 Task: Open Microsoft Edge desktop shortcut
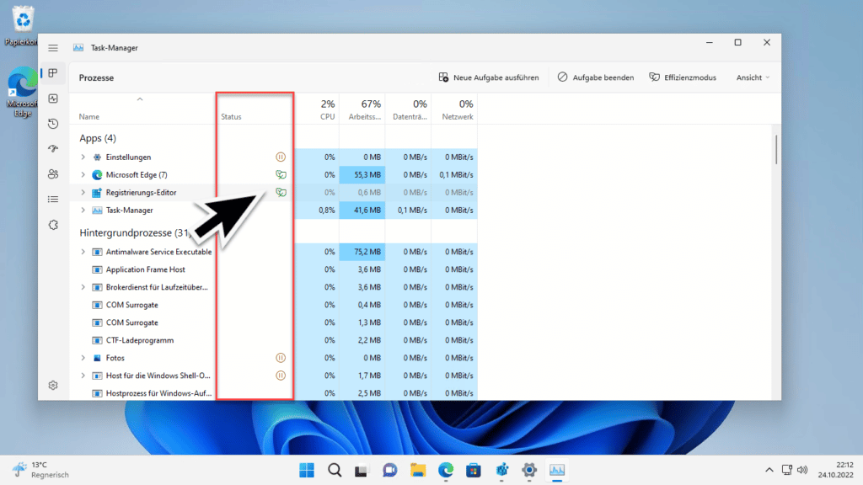(22, 92)
